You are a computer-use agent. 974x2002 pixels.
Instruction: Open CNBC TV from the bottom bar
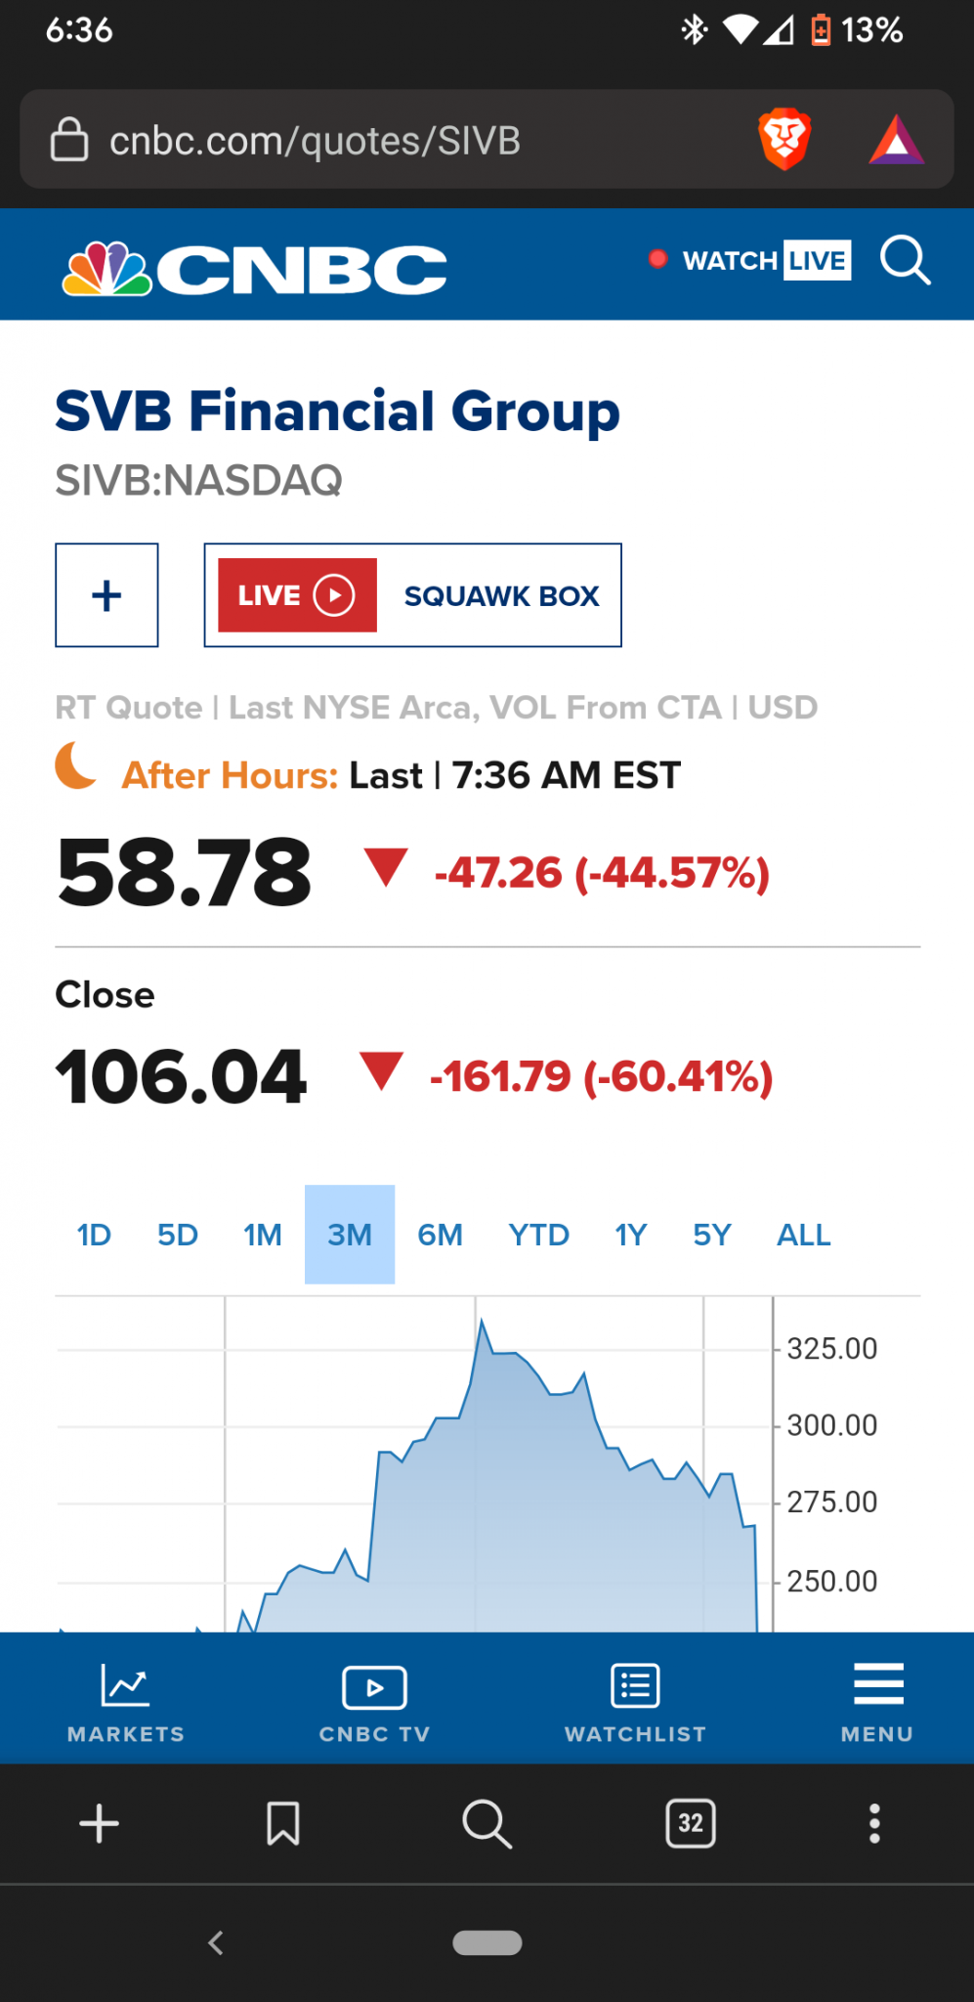[374, 1703]
